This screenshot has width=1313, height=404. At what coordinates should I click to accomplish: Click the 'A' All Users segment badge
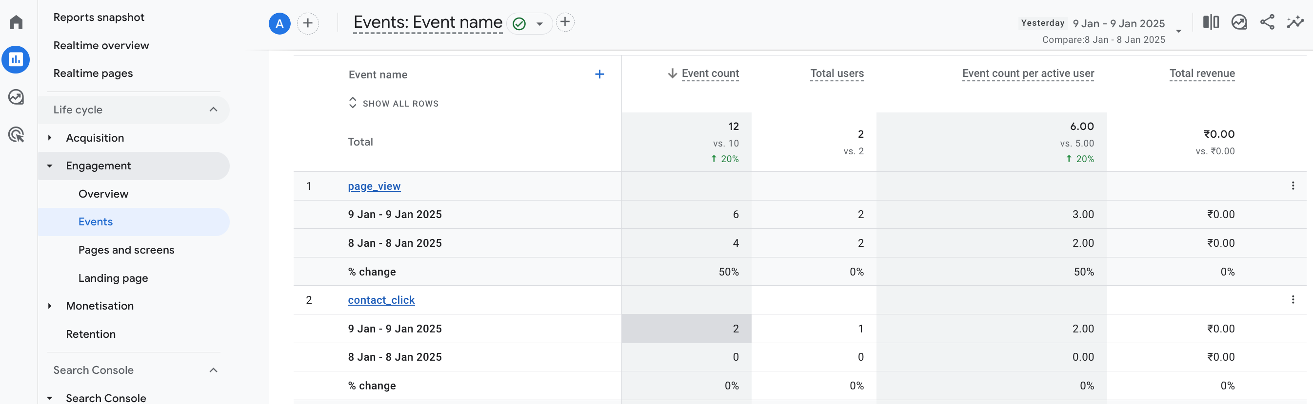[279, 23]
